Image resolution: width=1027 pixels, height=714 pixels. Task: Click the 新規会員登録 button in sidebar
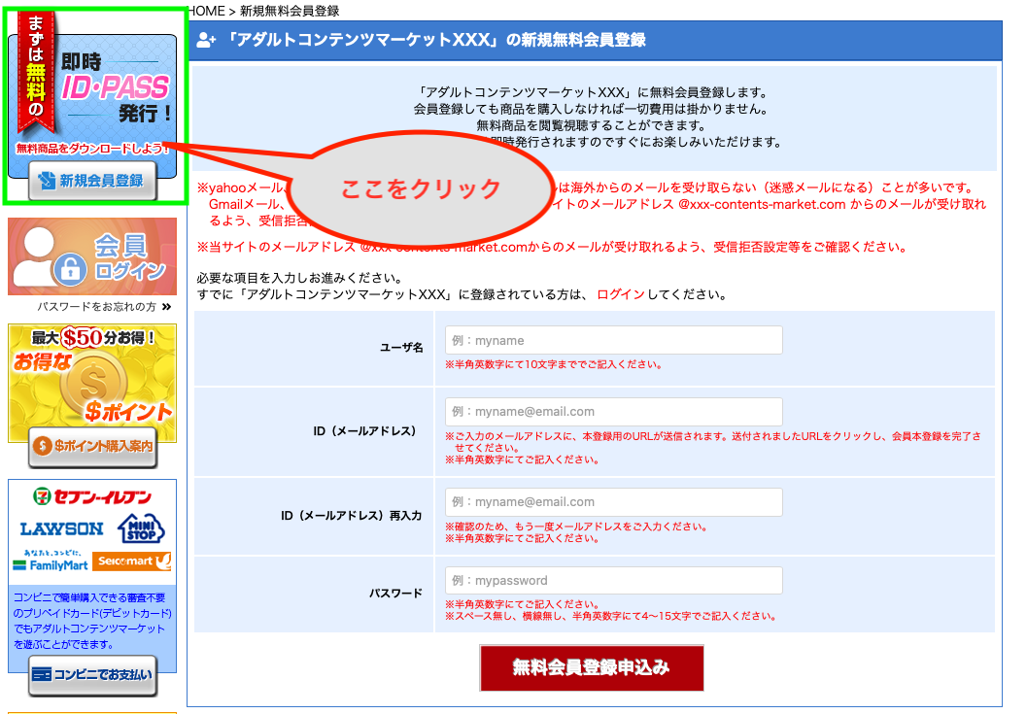[x=92, y=181]
